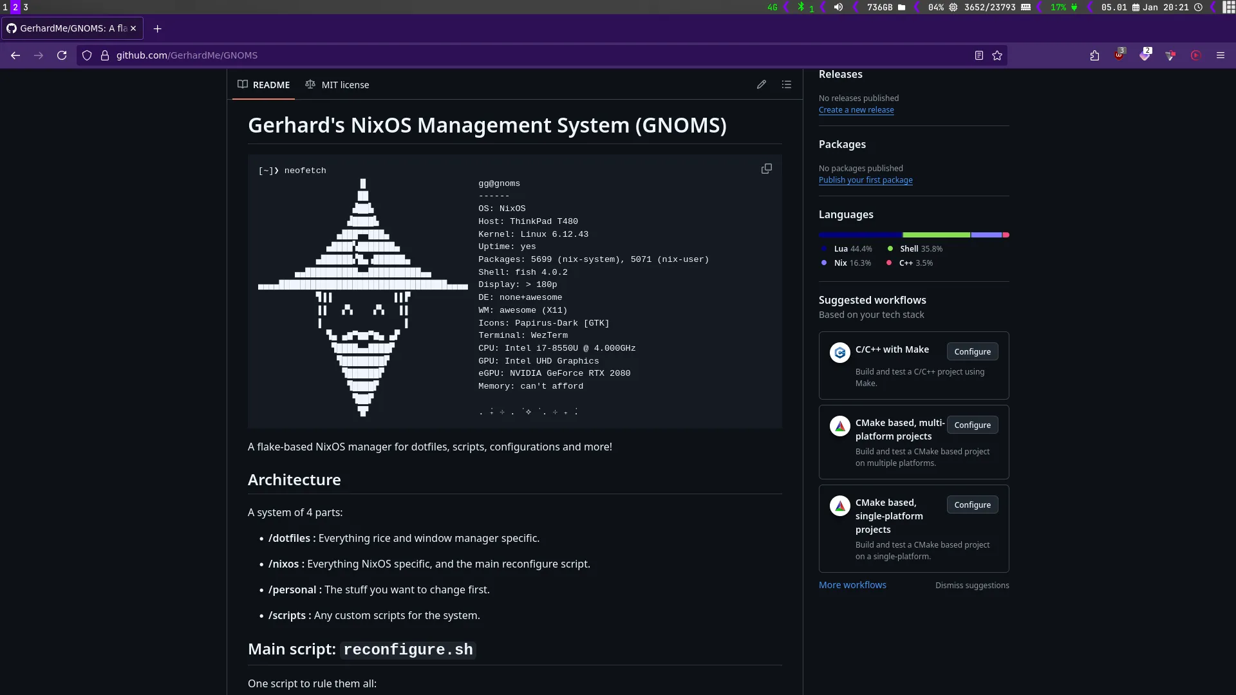Click the CPU chip icon in the status bar
The width and height of the screenshot is (1236, 695).
[953, 7]
